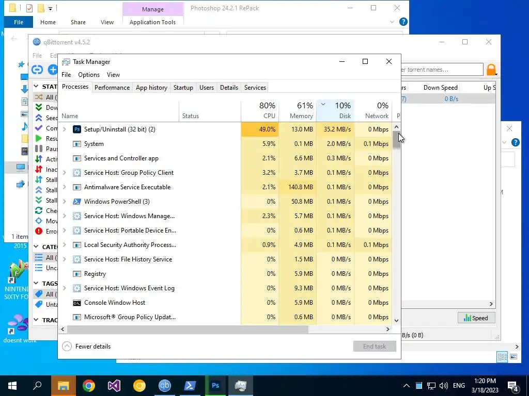Screen dimensions: 529x396
Task: Sort processes by Network column header
Action: click(x=373, y=110)
